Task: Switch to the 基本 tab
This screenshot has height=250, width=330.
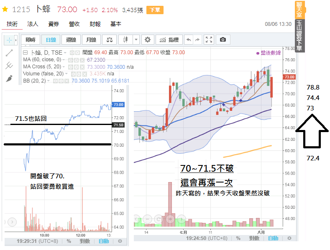Action: pyautogui.click(x=115, y=24)
